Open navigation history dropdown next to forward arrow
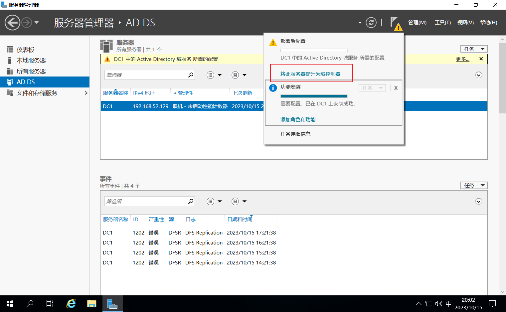Viewport: 506px width, 312px height. pos(37,23)
